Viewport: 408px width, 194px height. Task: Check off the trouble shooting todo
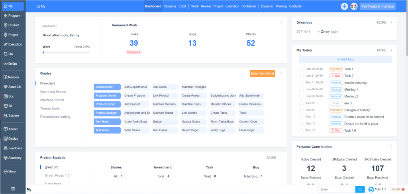coord(301,83)
